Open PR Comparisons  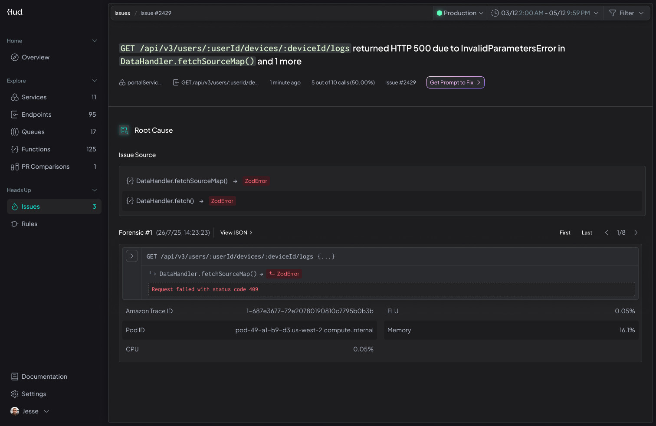[45, 167]
